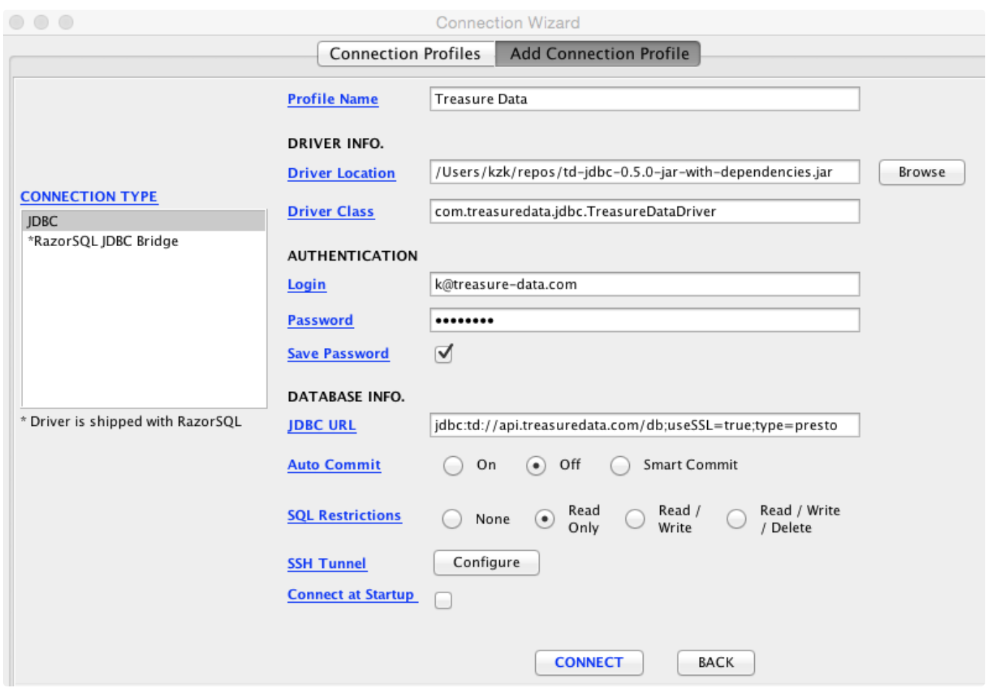This screenshot has width=991, height=690.
Task: Click the Password input field
Action: (x=644, y=320)
